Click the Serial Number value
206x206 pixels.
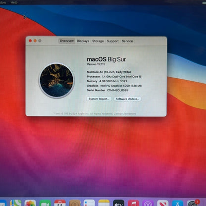[x=117, y=90]
